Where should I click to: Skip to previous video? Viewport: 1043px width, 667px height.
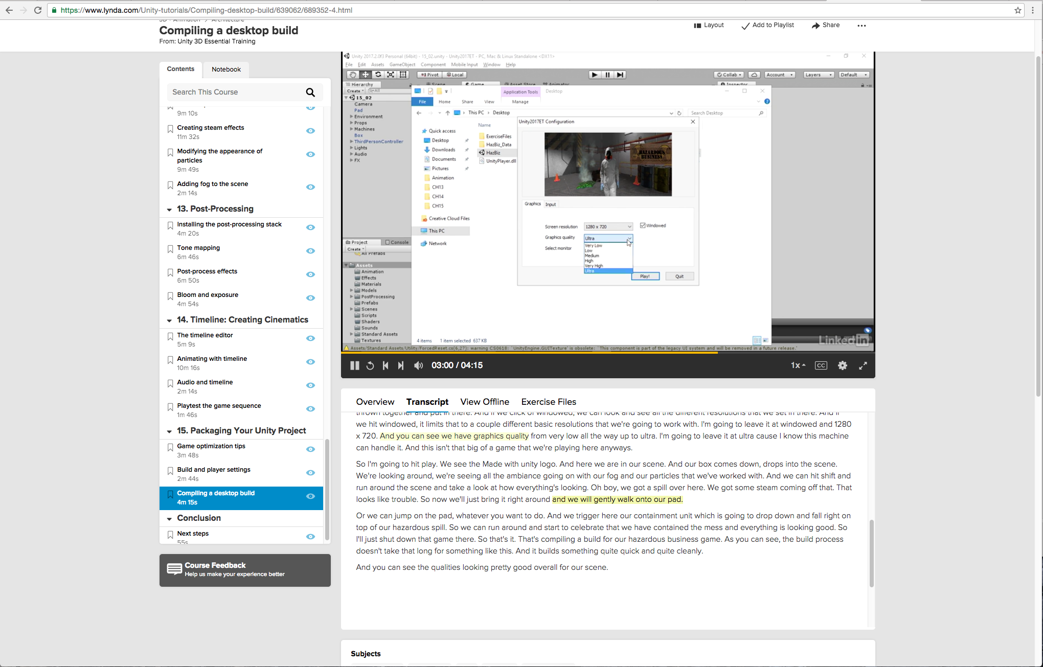coord(386,365)
